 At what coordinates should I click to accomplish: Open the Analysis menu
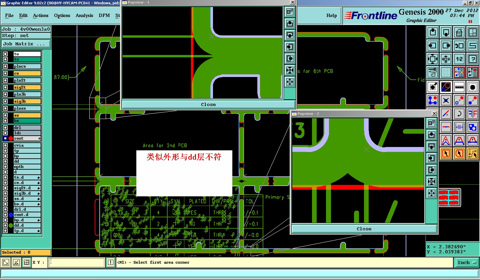[x=84, y=15]
